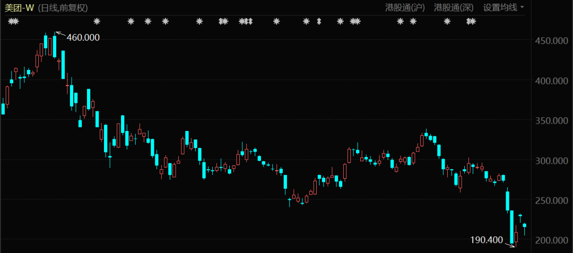Click the up-down arrow event marker
573x253 pixels.
coord(319,22)
